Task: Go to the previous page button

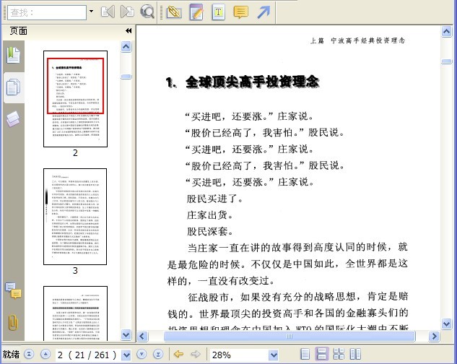Action: click(x=45, y=355)
